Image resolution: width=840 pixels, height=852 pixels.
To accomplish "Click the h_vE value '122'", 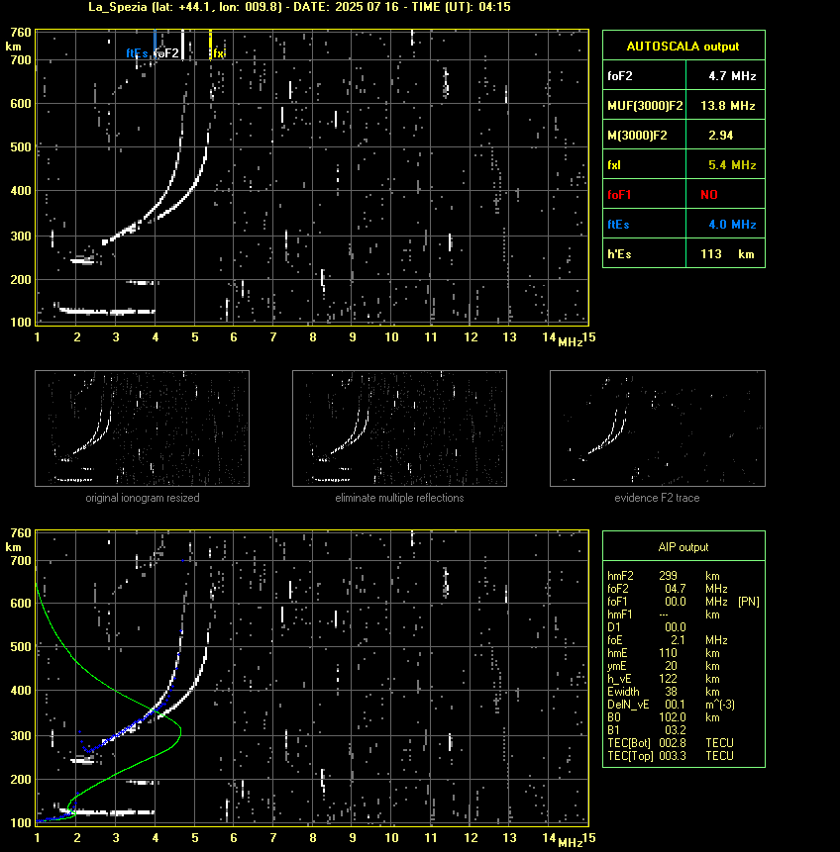I will (668, 679).
